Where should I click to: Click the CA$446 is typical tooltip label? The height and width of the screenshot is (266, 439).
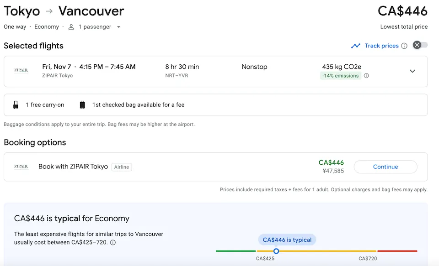click(287, 240)
